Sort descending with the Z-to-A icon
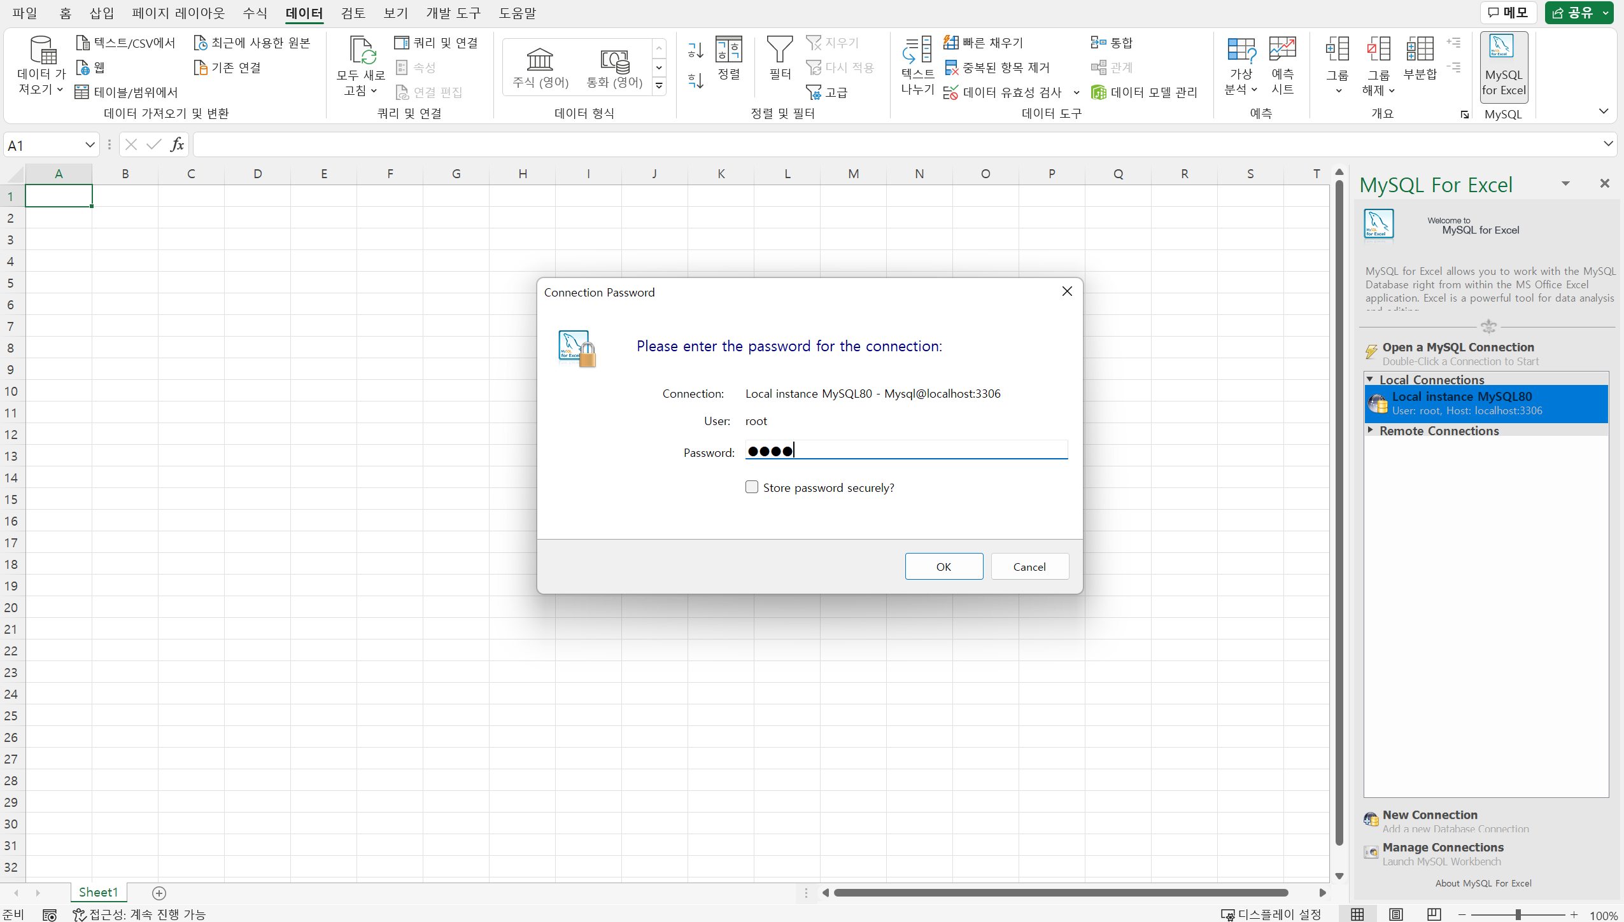The image size is (1624, 922). [x=696, y=80]
